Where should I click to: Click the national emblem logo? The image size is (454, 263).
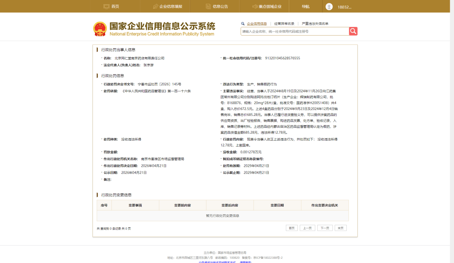[x=100, y=29]
